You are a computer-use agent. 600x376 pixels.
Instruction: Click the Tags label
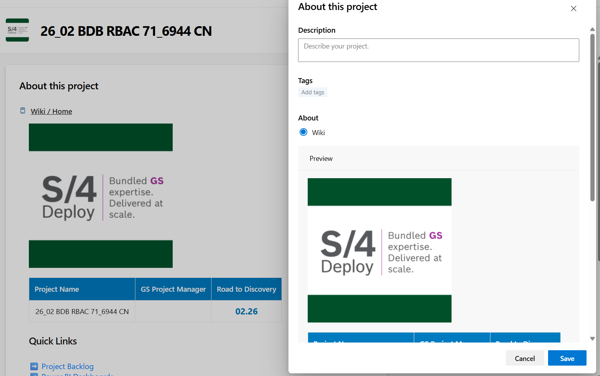(x=305, y=81)
